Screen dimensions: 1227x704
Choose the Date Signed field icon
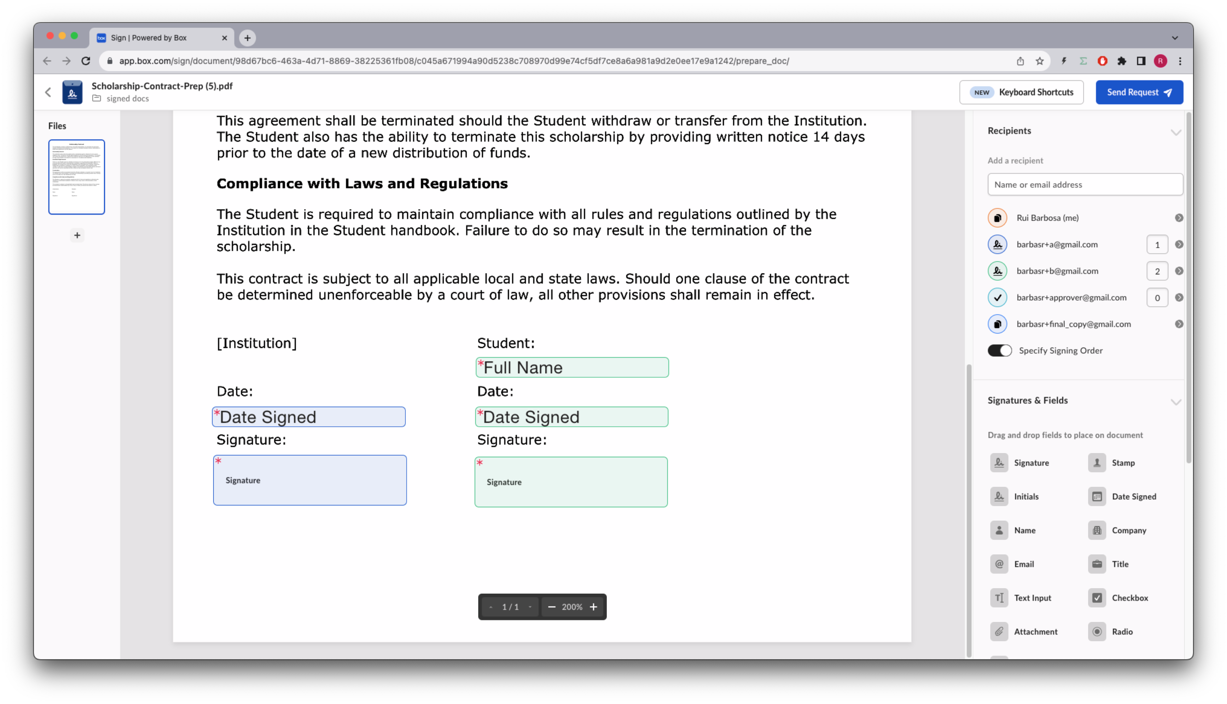pyautogui.click(x=1097, y=496)
